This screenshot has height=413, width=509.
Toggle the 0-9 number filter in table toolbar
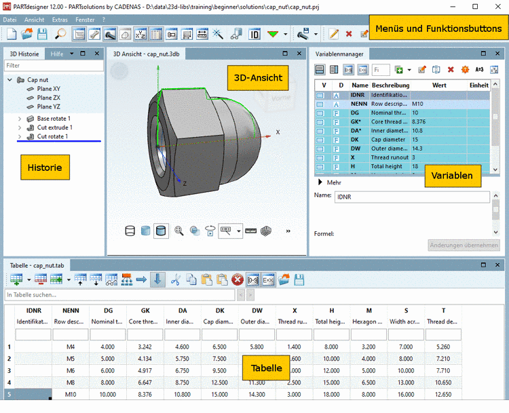coord(252,279)
